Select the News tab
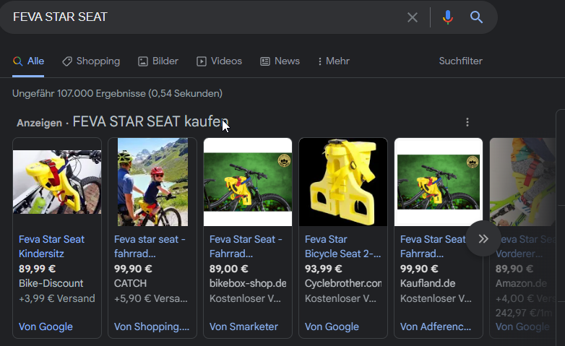This screenshot has height=346, width=565. (x=280, y=61)
